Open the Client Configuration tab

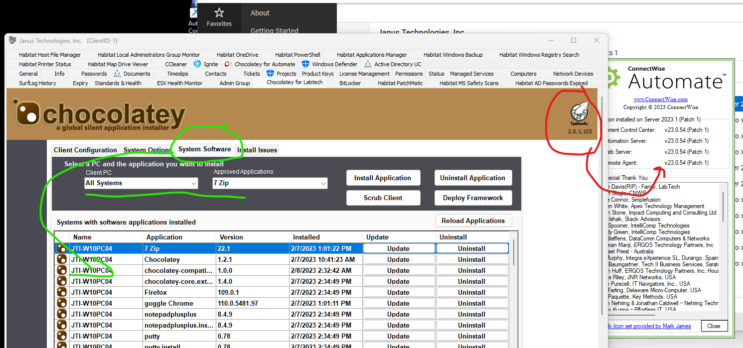coord(85,149)
